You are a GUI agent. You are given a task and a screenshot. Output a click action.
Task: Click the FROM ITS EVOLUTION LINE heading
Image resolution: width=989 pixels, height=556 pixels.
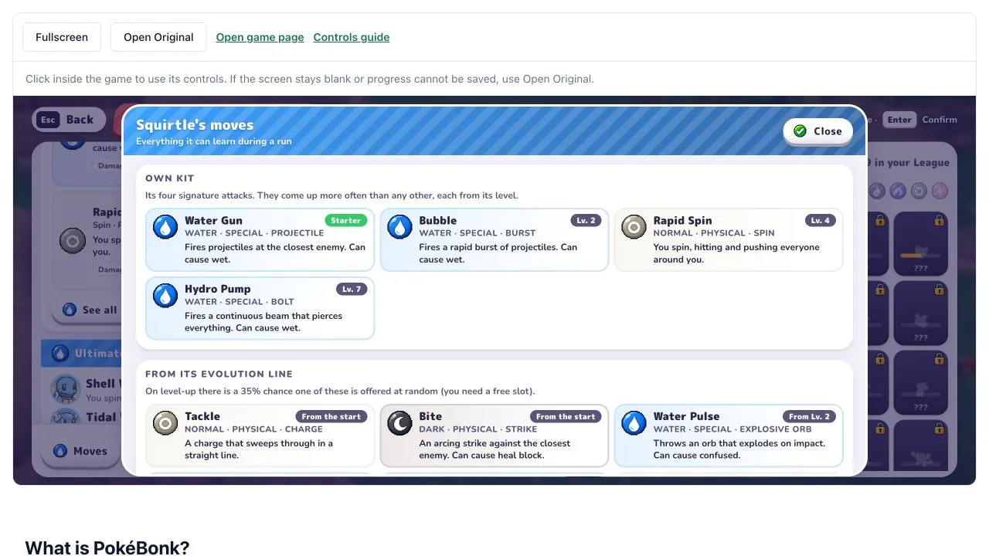(219, 374)
